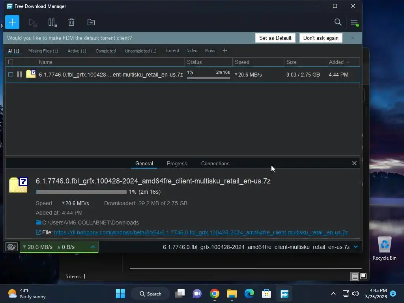
Task: Click the Free Download Manager taskbar icon
Action: coord(284,294)
